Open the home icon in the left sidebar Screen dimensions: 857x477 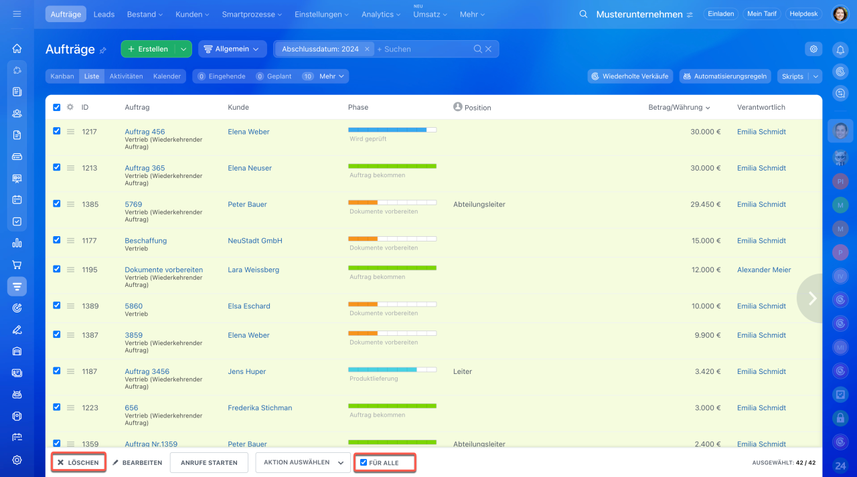click(x=17, y=48)
